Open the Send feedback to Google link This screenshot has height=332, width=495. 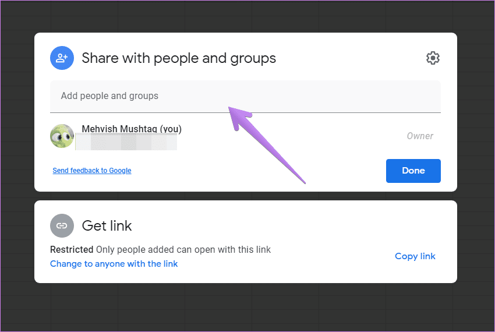[x=92, y=171]
